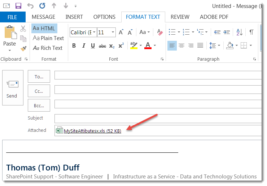Open the ADOBE PDF tab
267x186 pixels.
pyautogui.click(x=214, y=17)
